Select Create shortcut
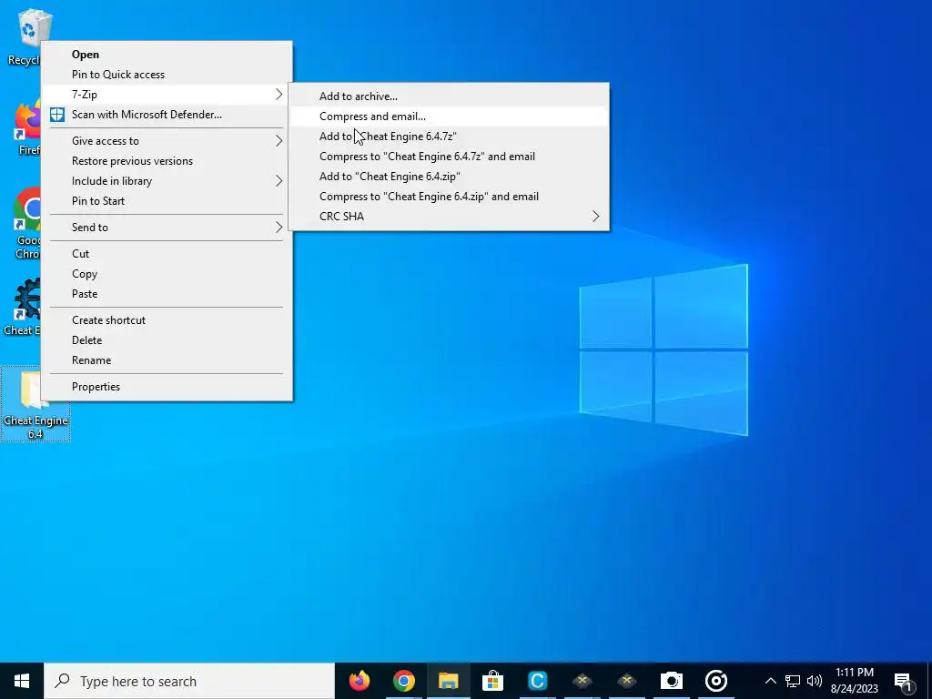Image resolution: width=932 pixels, height=699 pixels. click(x=167, y=320)
